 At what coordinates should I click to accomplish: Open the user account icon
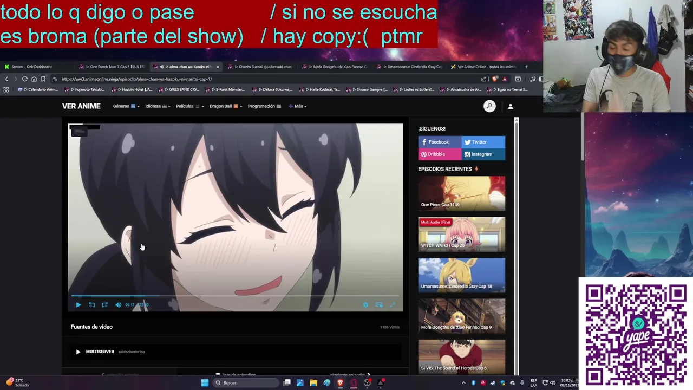[x=510, y=106]
